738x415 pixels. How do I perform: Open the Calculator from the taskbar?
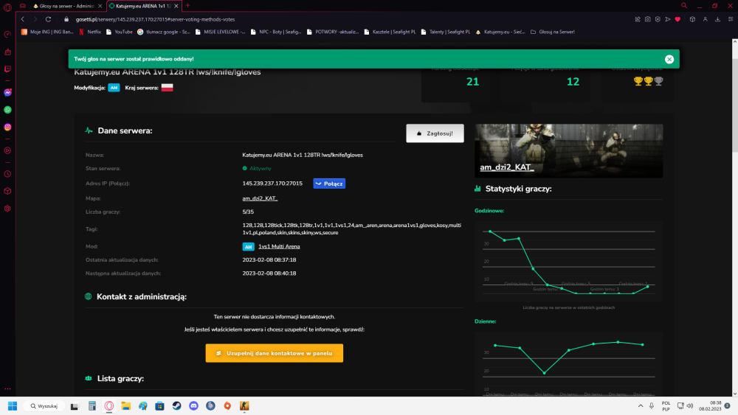tap(92, 406)
